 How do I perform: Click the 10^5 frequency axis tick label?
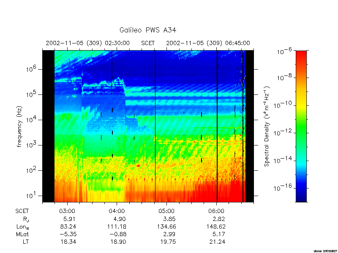click(32, 94)
